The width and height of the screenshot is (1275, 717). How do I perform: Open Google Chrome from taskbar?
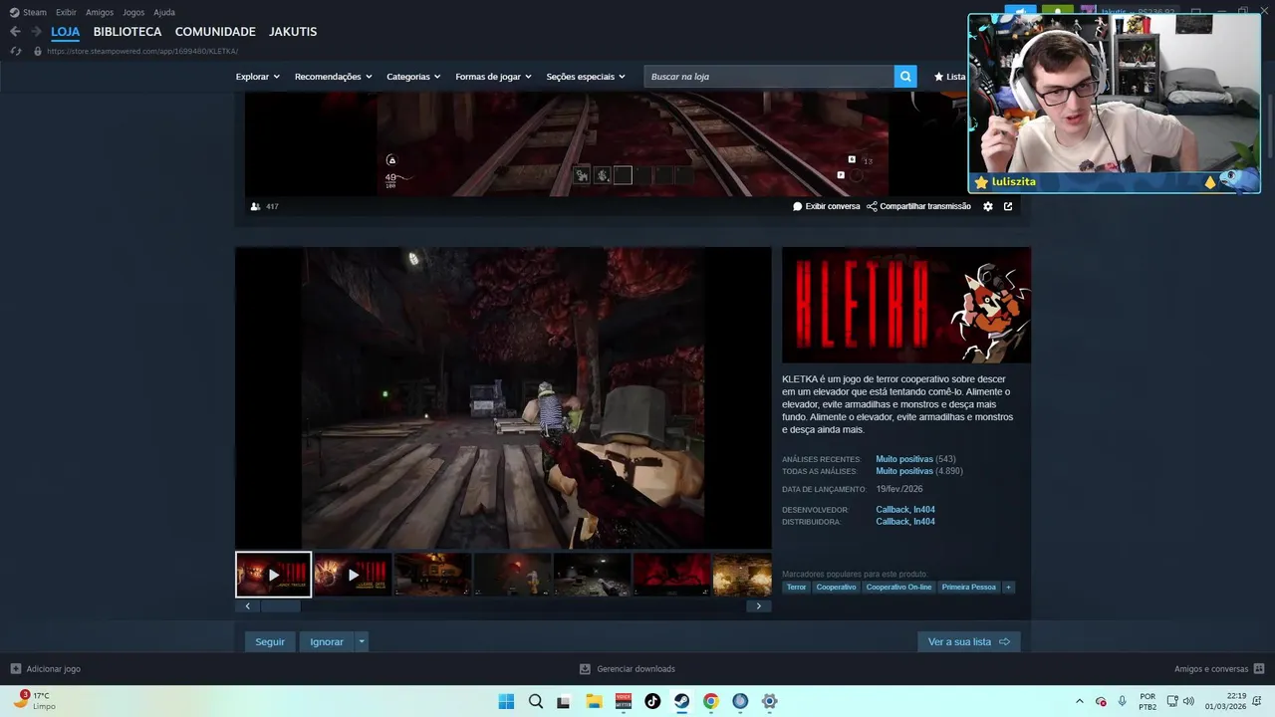click(x=710, y=701)
